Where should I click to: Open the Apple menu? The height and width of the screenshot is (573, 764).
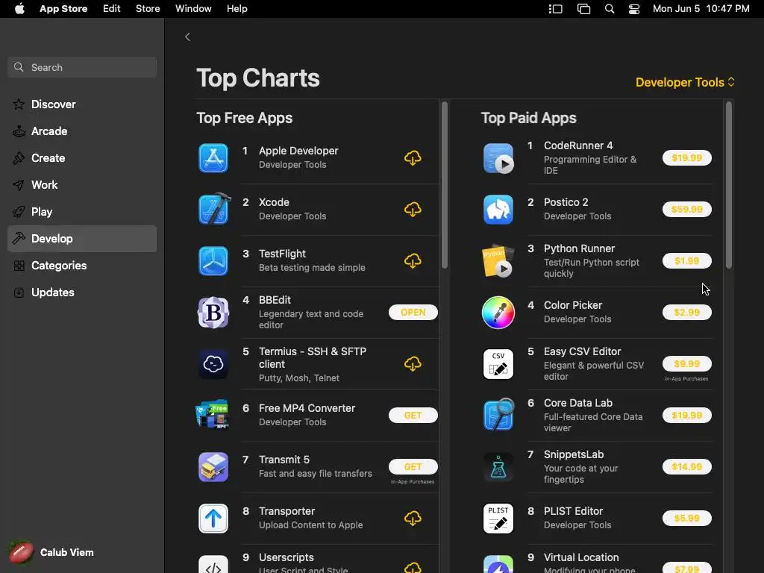coord(19,9)
